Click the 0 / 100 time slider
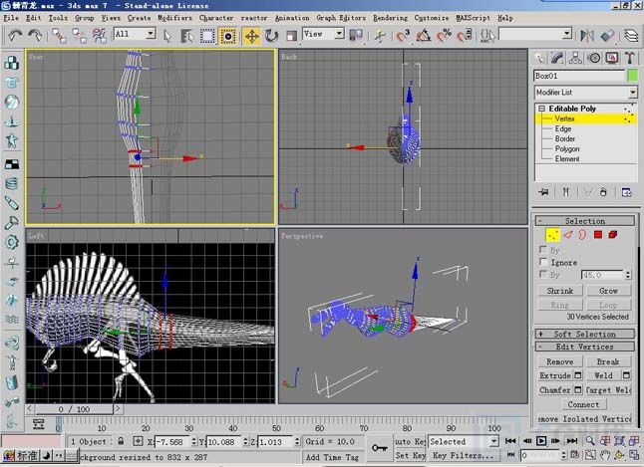 pyautogui.click(x=74, y=409)
